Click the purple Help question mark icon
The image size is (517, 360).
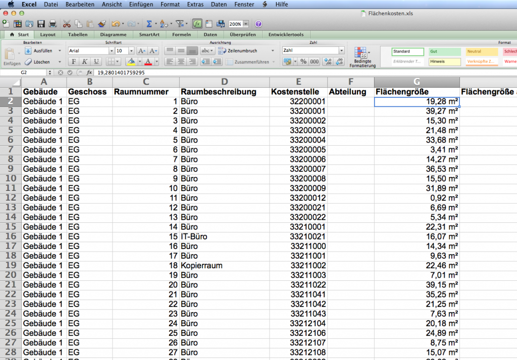pyautogui.click(x=258, y=24)
